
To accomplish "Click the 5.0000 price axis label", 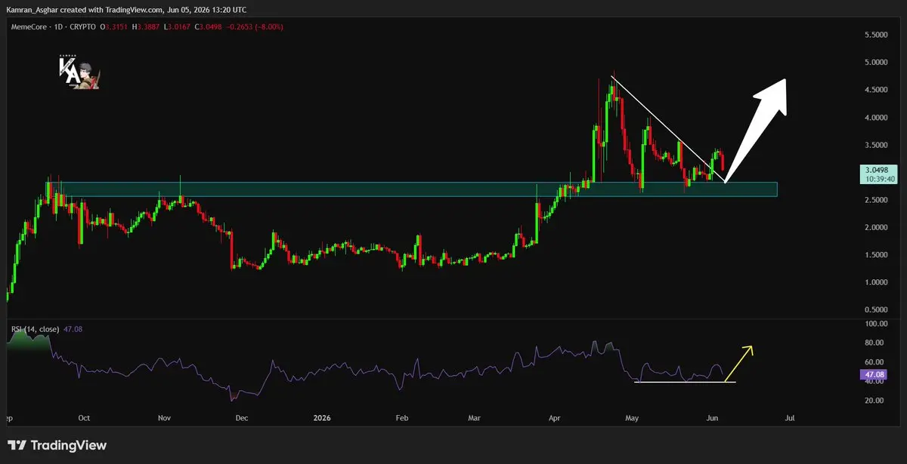I will coord(875,63).
